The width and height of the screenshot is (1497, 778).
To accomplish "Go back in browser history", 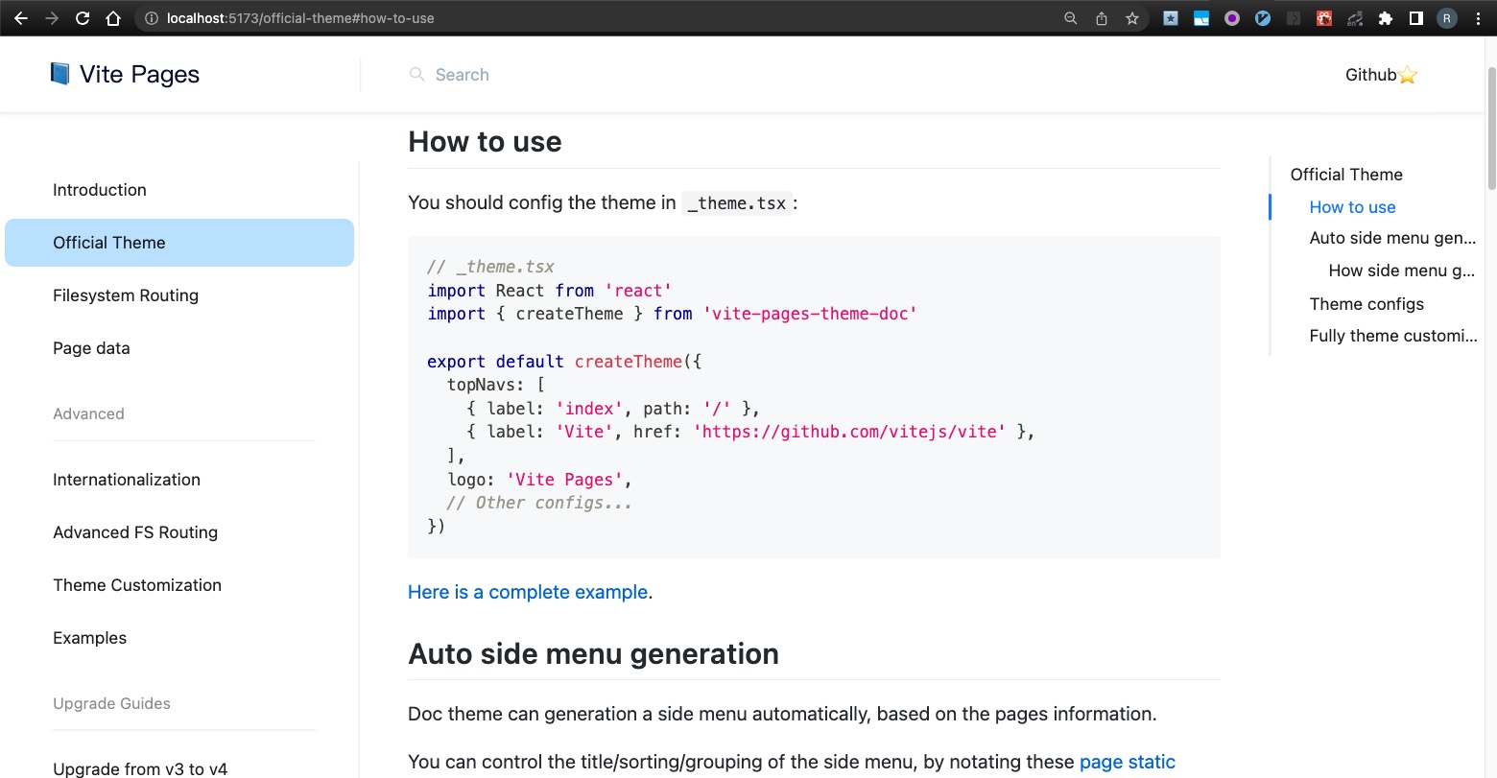I will pos(20,18).
